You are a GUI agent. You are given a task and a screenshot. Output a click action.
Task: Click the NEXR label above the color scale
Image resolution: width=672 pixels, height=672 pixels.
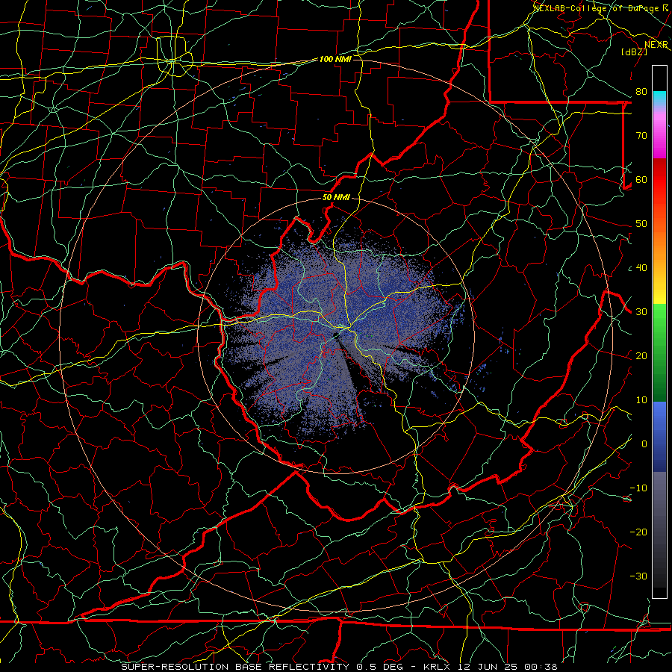click(x=656, y=45)
